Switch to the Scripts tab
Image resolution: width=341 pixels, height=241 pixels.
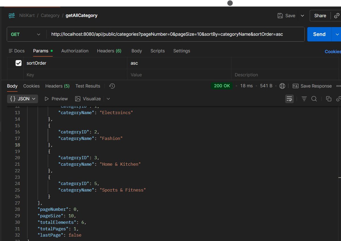pyautogui.click(x=158, y=51)
